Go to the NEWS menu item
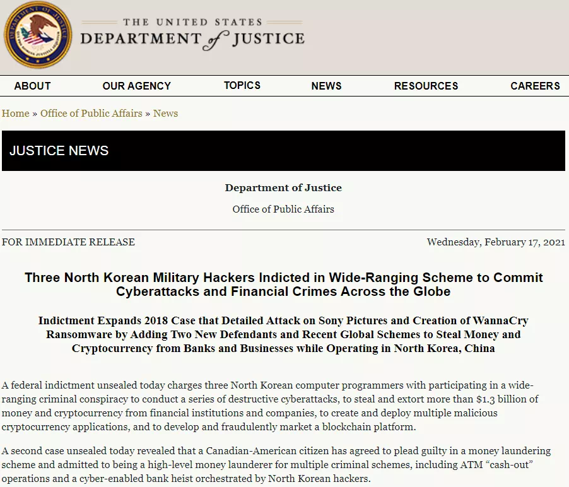 coord(326,86)
